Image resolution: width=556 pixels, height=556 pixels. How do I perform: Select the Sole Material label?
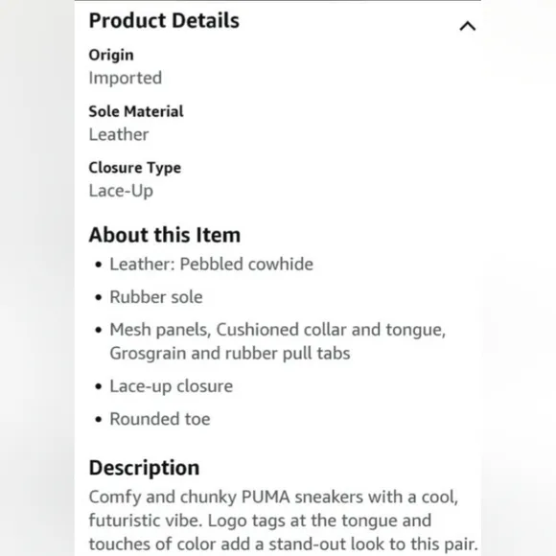click(x=136, y=111)
